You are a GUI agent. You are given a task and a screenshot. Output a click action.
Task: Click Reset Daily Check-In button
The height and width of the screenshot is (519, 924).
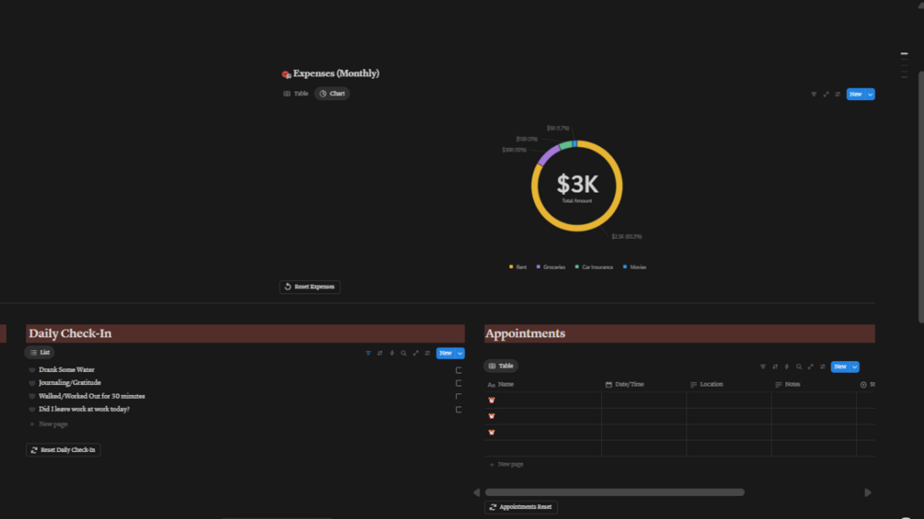click(63, 449)
